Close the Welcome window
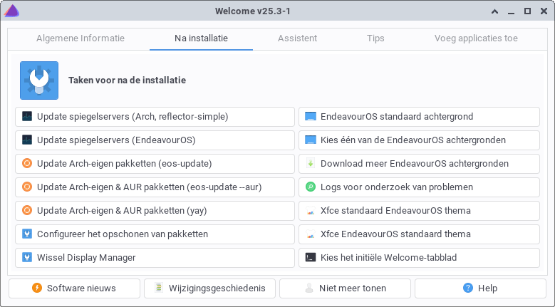Screen dimensions: 555x307 click(544, 11)
